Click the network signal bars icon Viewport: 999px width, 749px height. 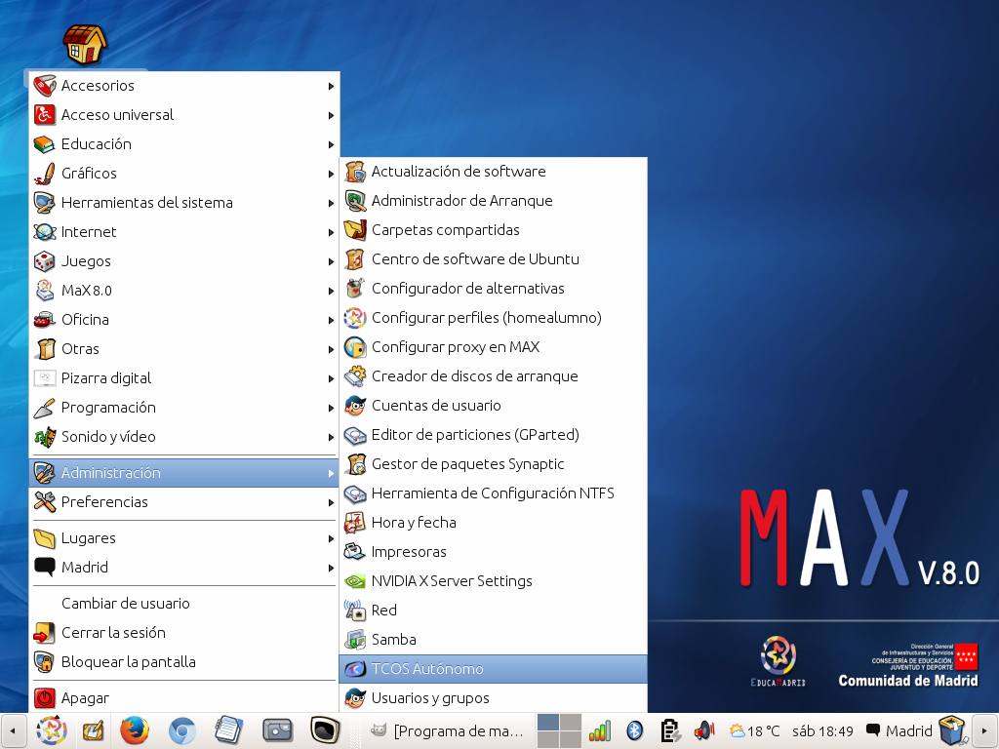click(x=599, y=729)
